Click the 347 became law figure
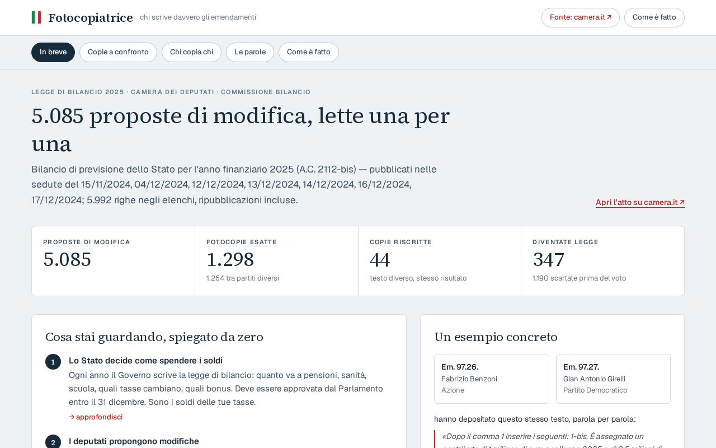Image resolution: width=716 pixels, height=448 pixels. [x=548, y=260]
